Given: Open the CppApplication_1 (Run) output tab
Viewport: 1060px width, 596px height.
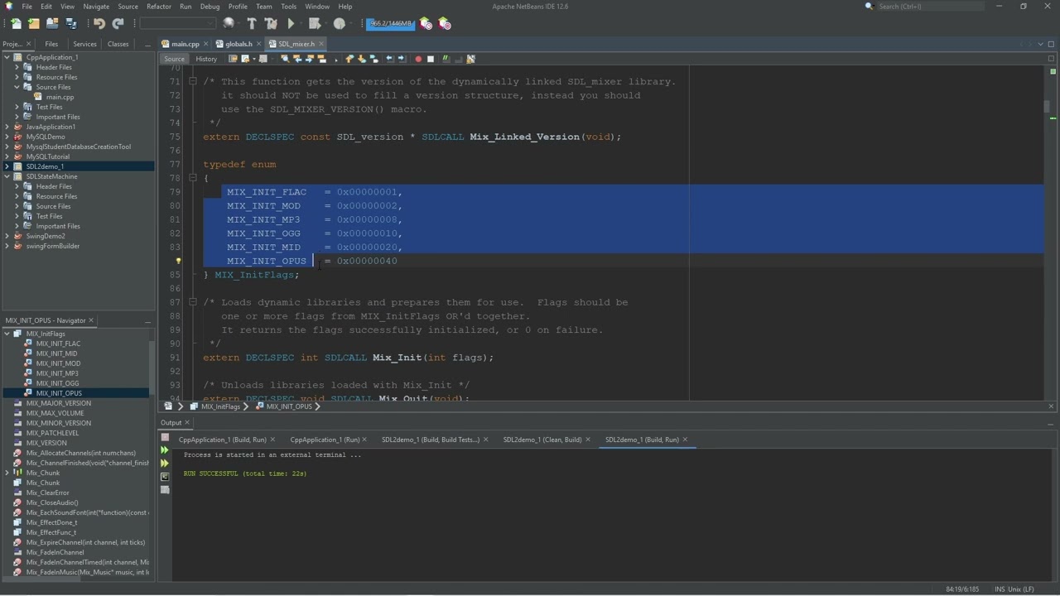Looking at the screenshot, I should [325, 440].
